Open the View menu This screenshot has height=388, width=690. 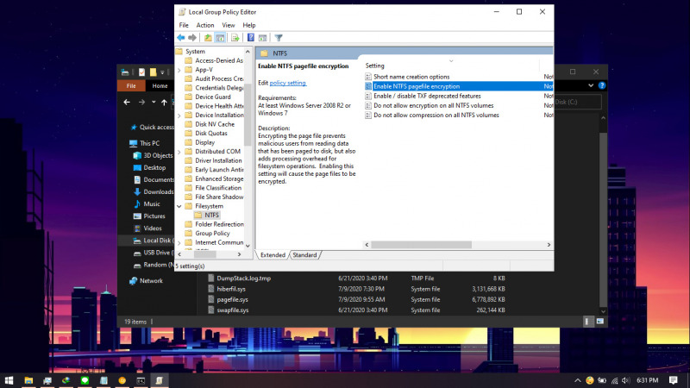pyautogui.click(x=228, y=26)
